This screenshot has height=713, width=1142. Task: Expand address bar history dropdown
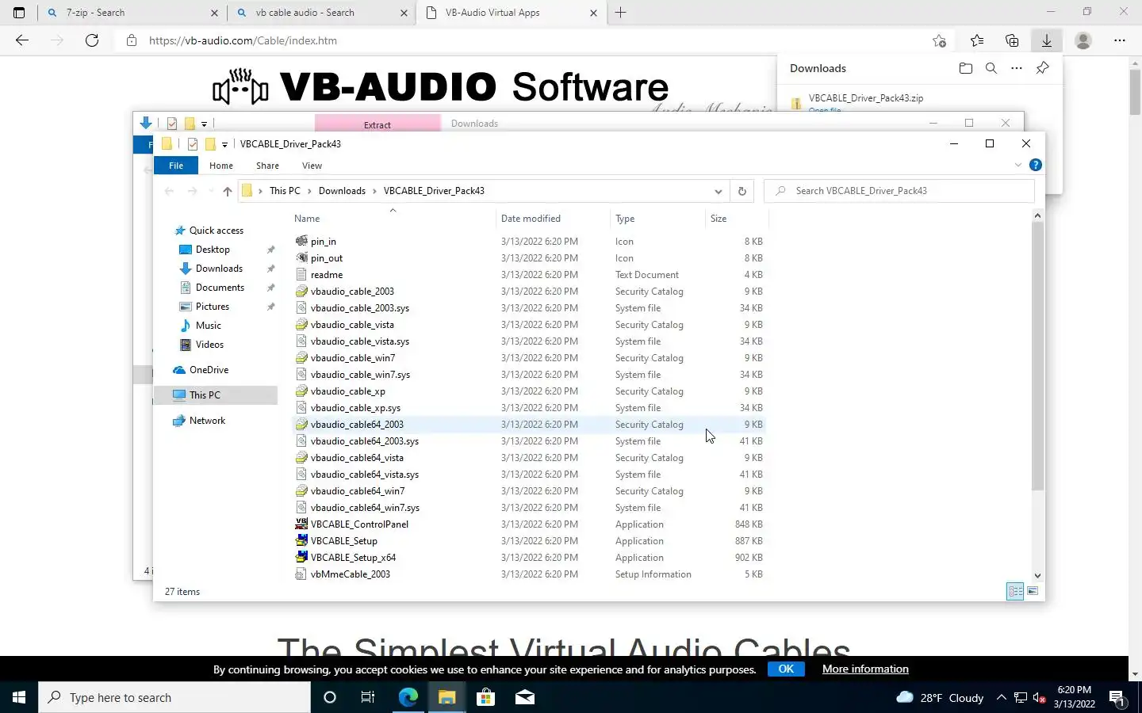[x=718, y=191]
